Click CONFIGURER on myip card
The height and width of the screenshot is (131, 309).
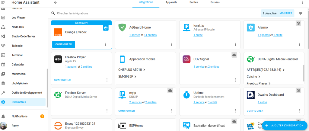click(x=127, y=111)
